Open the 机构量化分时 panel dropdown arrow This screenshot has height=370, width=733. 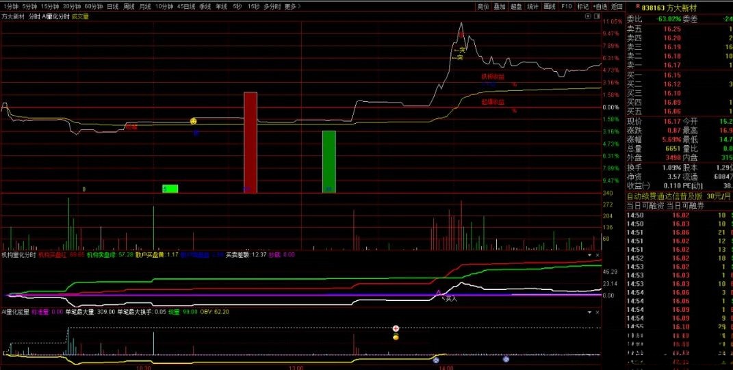click(x=590, y=255)
